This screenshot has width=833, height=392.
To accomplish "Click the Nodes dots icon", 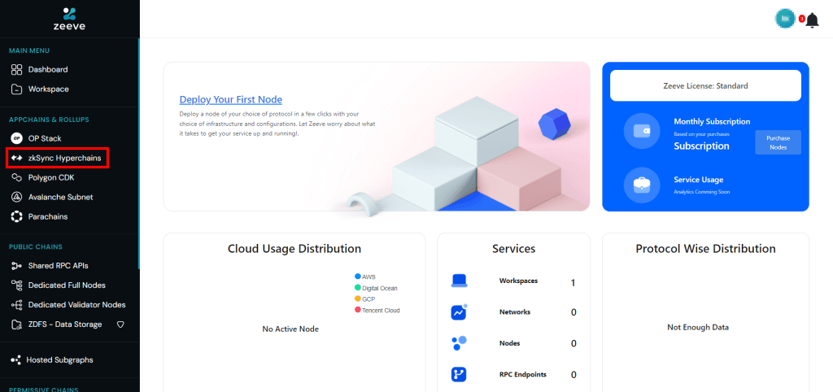I will click(459, 343).
